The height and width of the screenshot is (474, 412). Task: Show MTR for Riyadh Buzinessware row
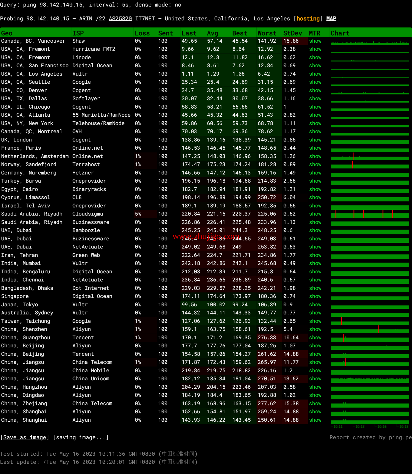point(315,222)
